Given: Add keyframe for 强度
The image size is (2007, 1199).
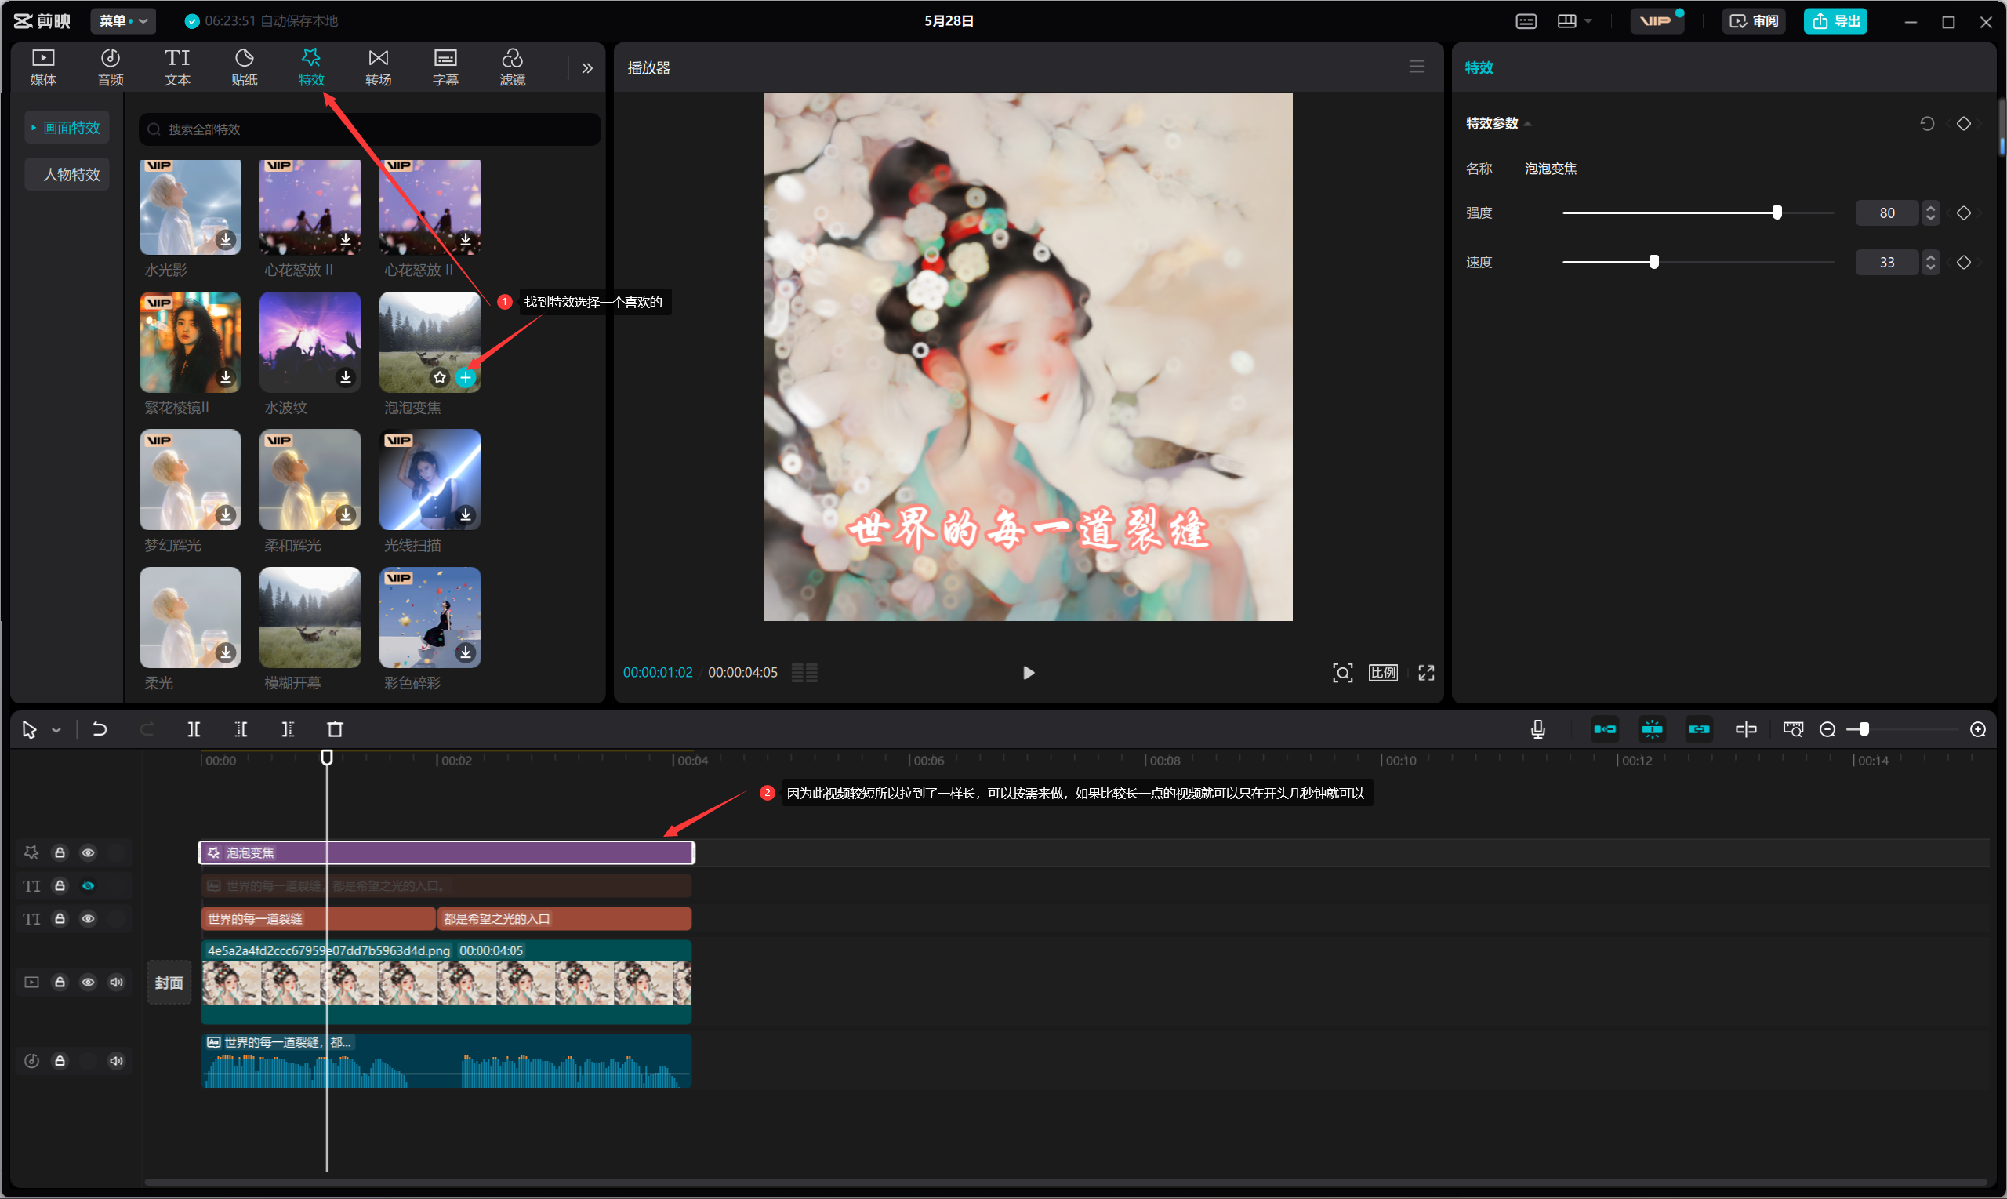Looking at the screenshot, I should pos(1963,213).
